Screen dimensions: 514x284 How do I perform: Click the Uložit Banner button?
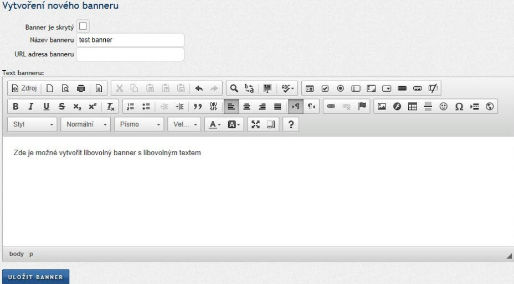(36, 276)
